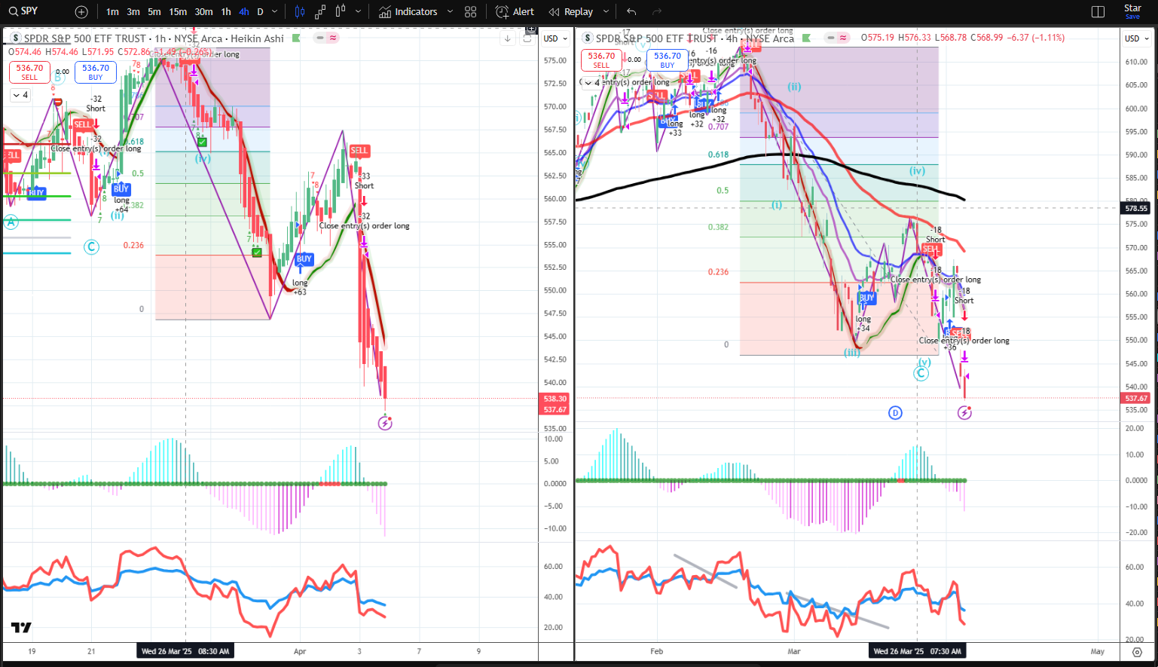Open the chart layout setup icon
Viewport: 1158px width, 667px height.
pos(1098,12)
